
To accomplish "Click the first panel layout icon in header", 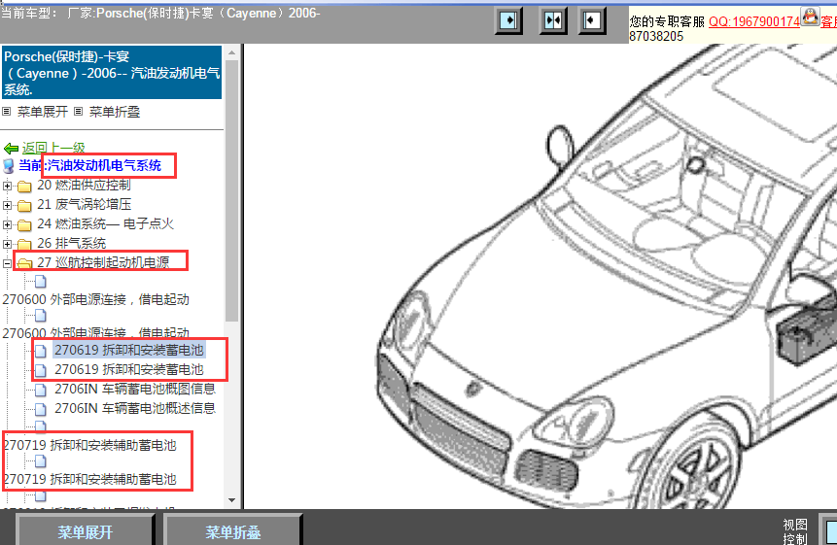I will tap(508, 20).
